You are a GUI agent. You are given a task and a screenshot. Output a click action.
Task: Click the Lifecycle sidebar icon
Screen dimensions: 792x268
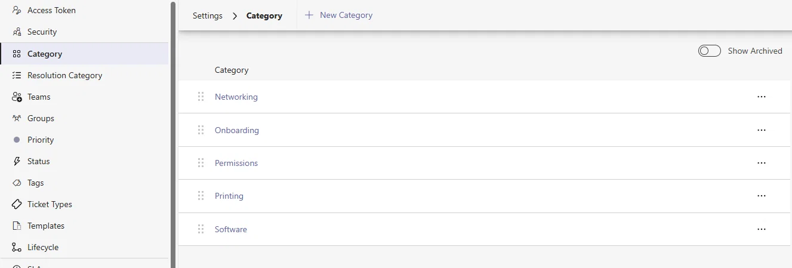[17, 247]
